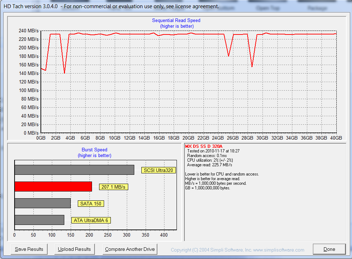Click the 207.1 MB/s burst label
The height and width of the screenshot is (259, 352).
coord(113,187)
